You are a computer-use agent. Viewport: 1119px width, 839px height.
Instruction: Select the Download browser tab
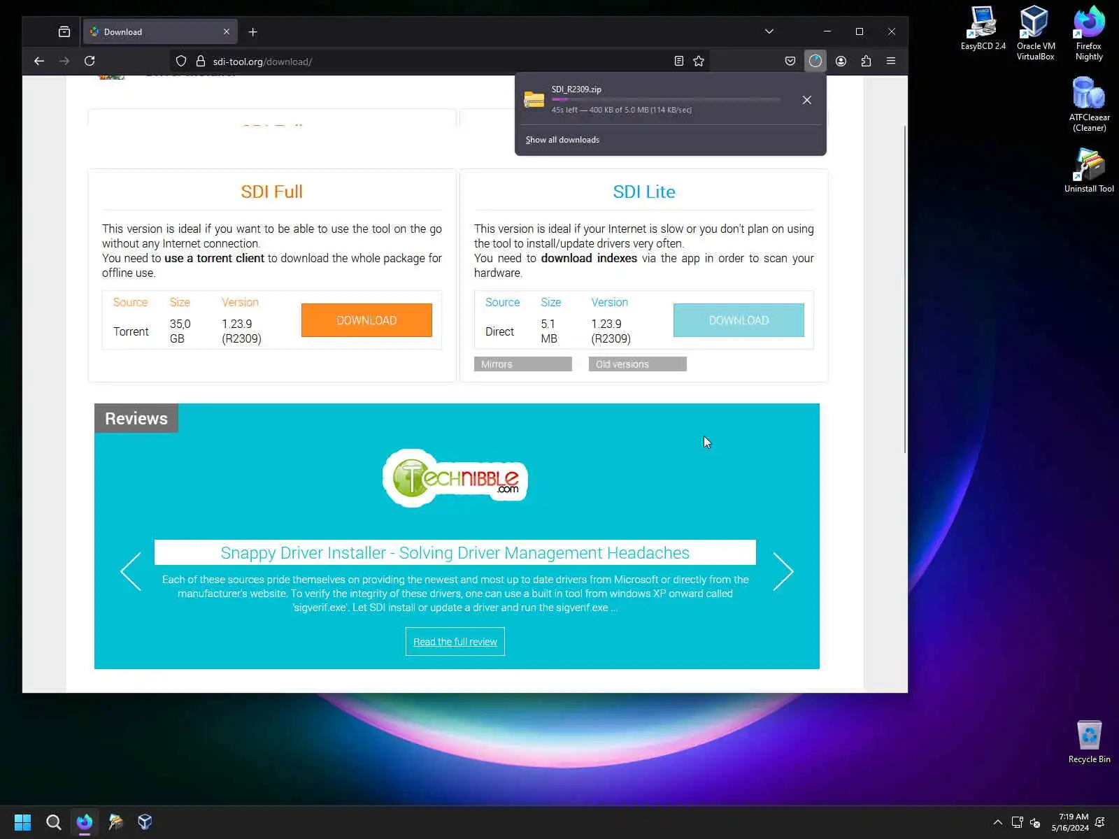coord(161,31)
